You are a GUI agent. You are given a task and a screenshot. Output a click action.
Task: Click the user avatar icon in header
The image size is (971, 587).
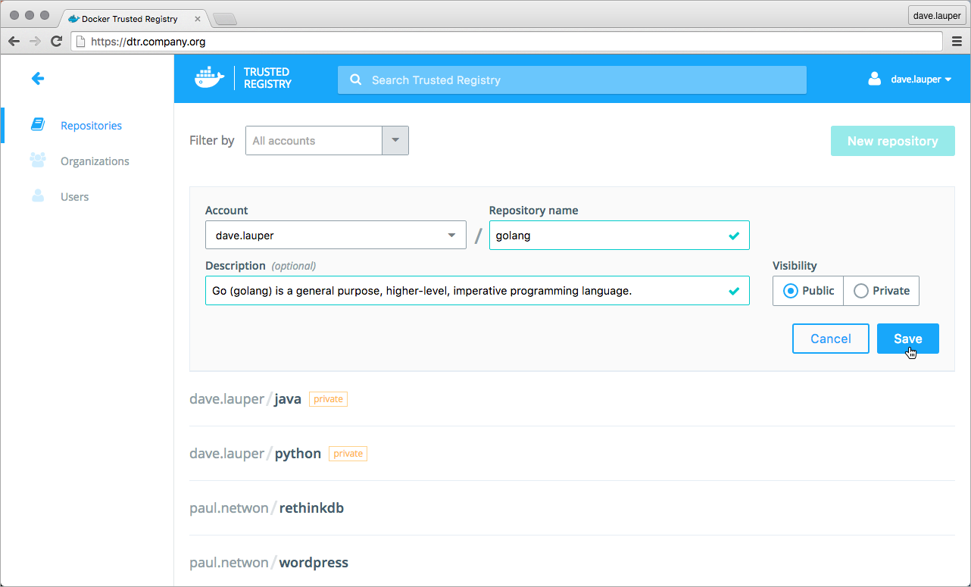click(x=875, y=79)
